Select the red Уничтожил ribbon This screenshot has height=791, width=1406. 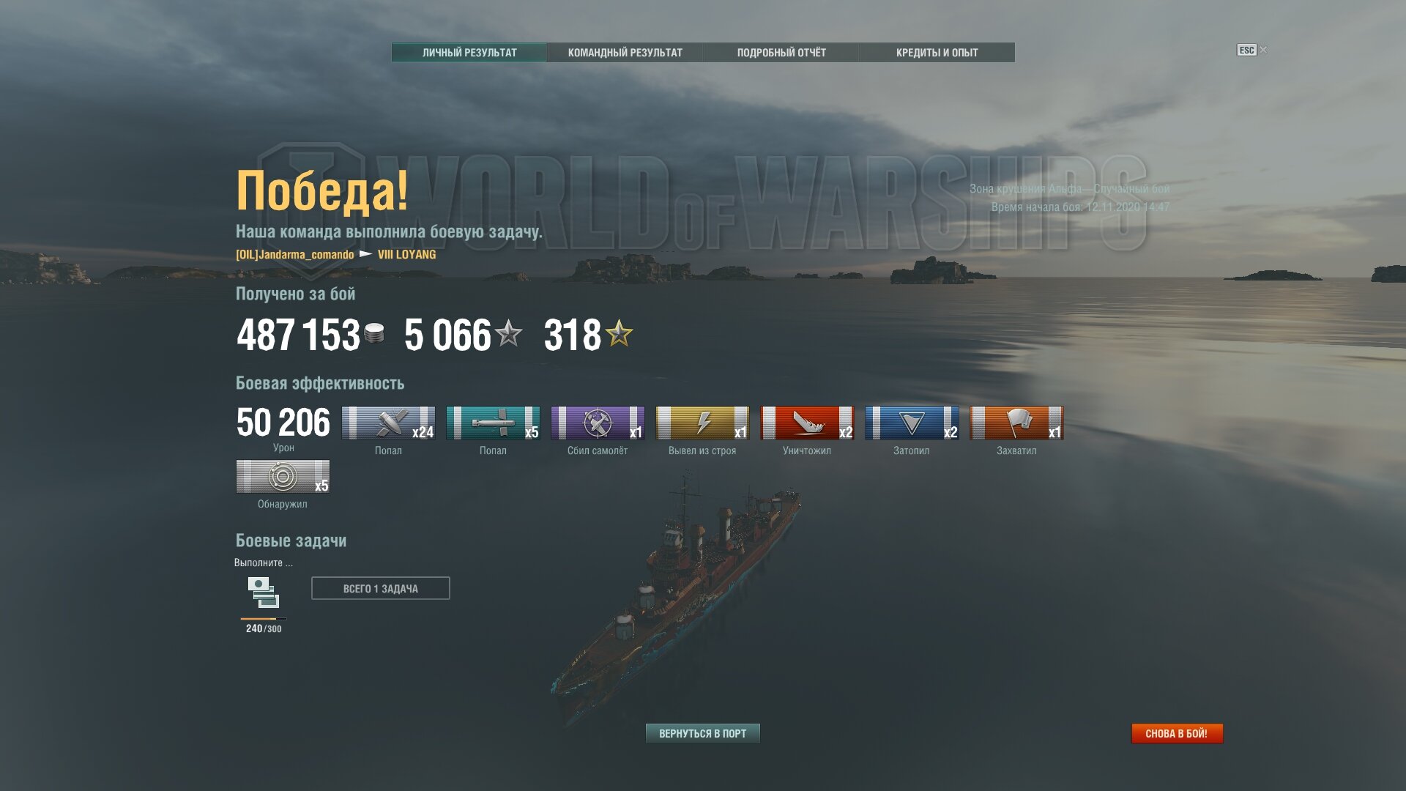click(x=807, y=423)
